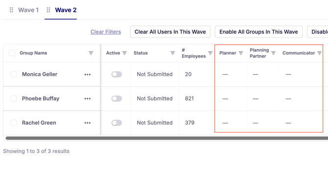This screenshot has height=176, width=328.
Task: Click the Group Name column header
Action: (x=33, y=53)
